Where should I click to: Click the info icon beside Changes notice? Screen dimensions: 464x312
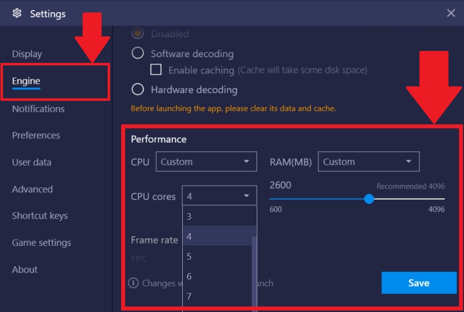[x=134, y=283]
